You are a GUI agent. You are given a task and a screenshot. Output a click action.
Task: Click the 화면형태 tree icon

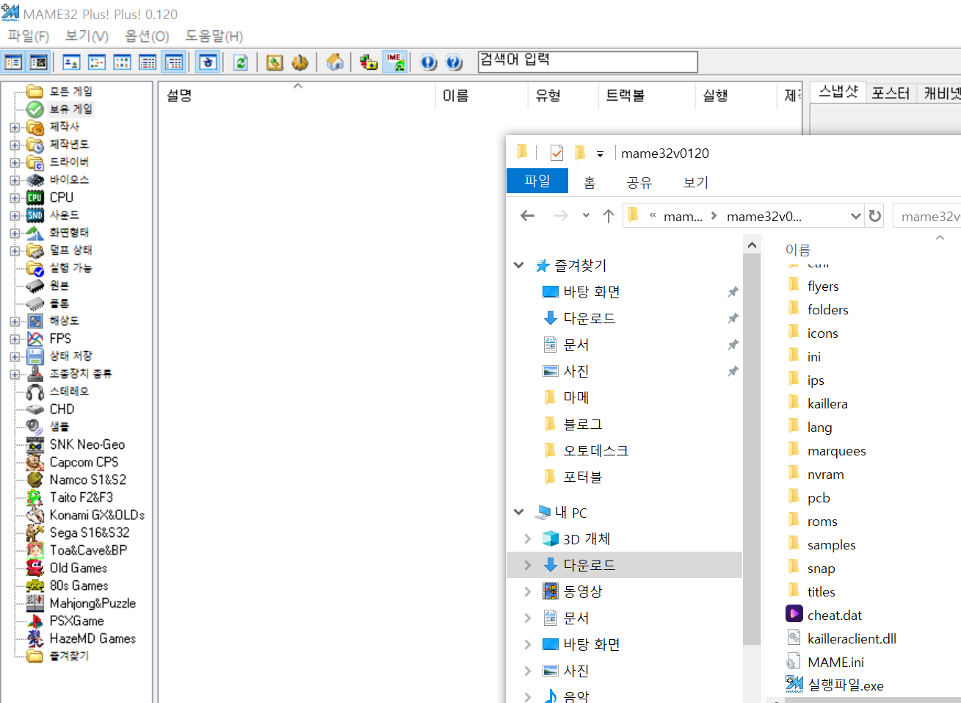35,233
